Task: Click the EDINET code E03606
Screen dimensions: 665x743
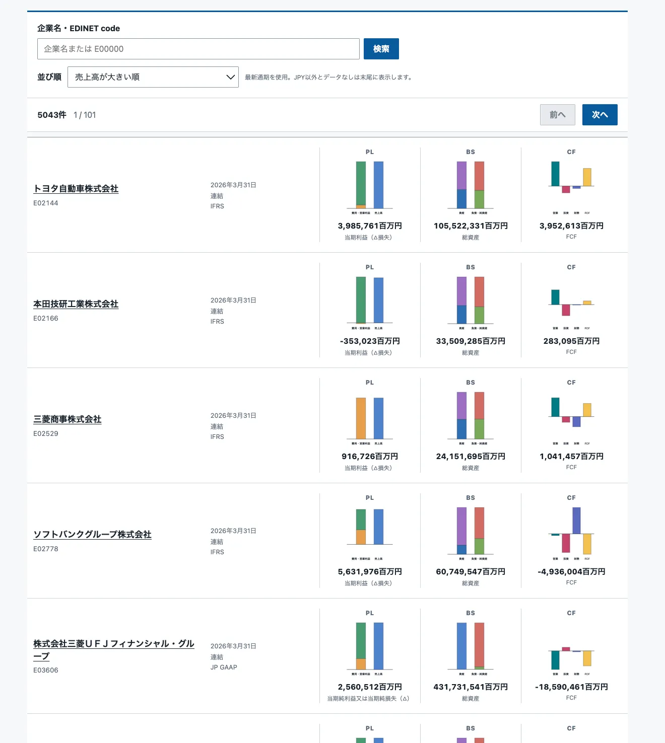Action: 46,670
